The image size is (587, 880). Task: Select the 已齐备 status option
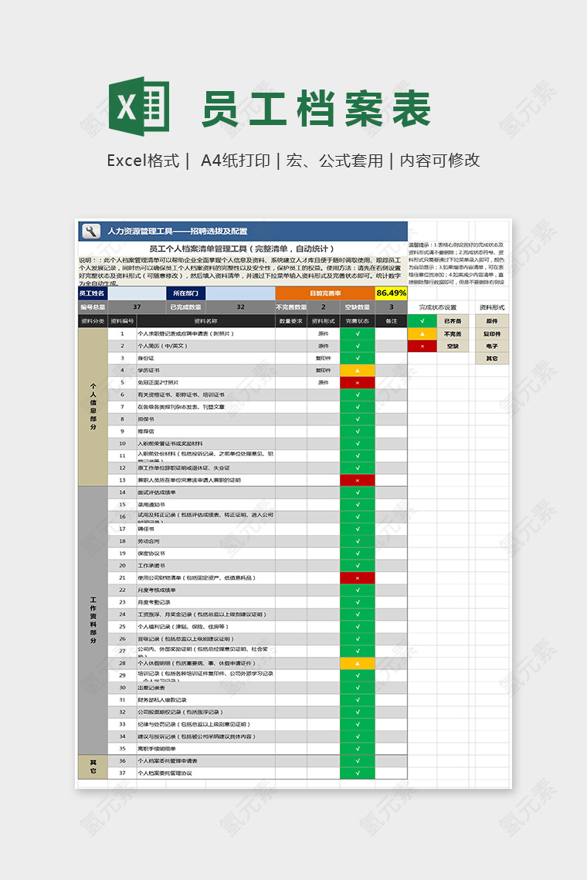[453, 321]
